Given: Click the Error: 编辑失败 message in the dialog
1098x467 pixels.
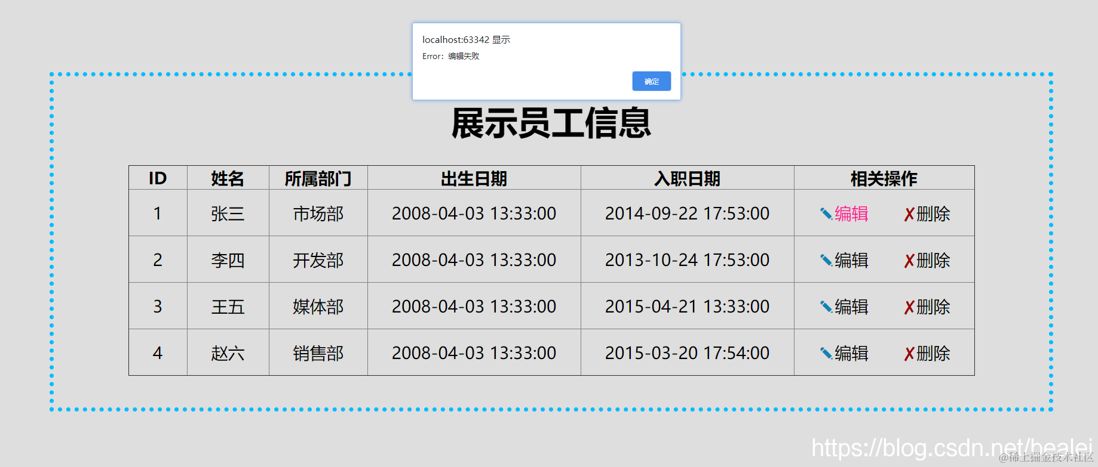Looking at the screenshot, I should [x=450, y=56].
